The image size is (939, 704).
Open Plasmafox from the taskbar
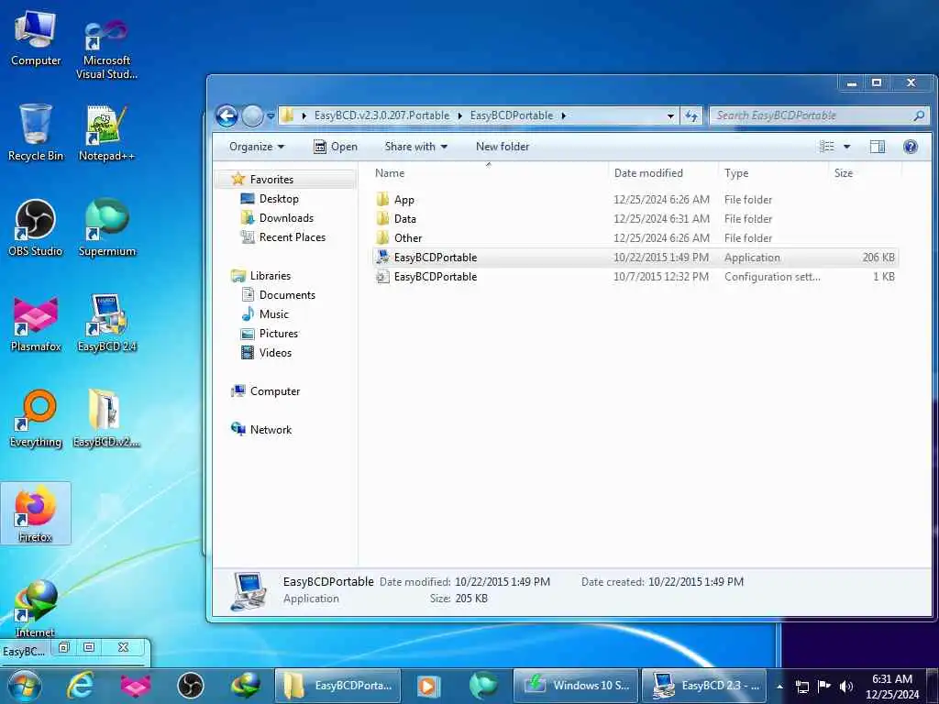(x=136, y=686)
